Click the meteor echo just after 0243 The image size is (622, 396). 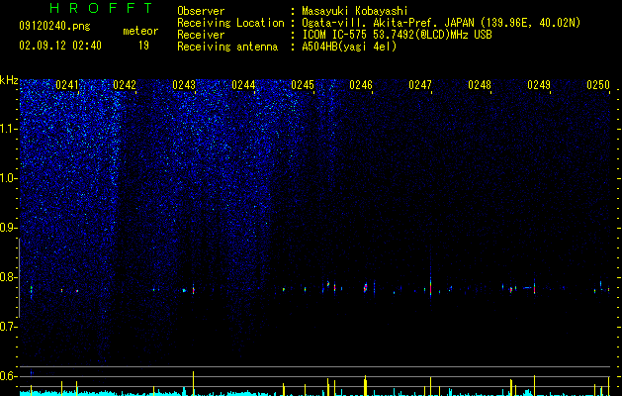194,289
